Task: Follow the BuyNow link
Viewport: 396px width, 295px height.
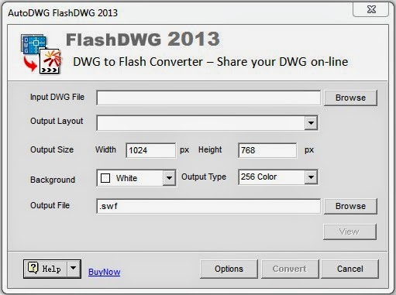Action: click(105, 272)
